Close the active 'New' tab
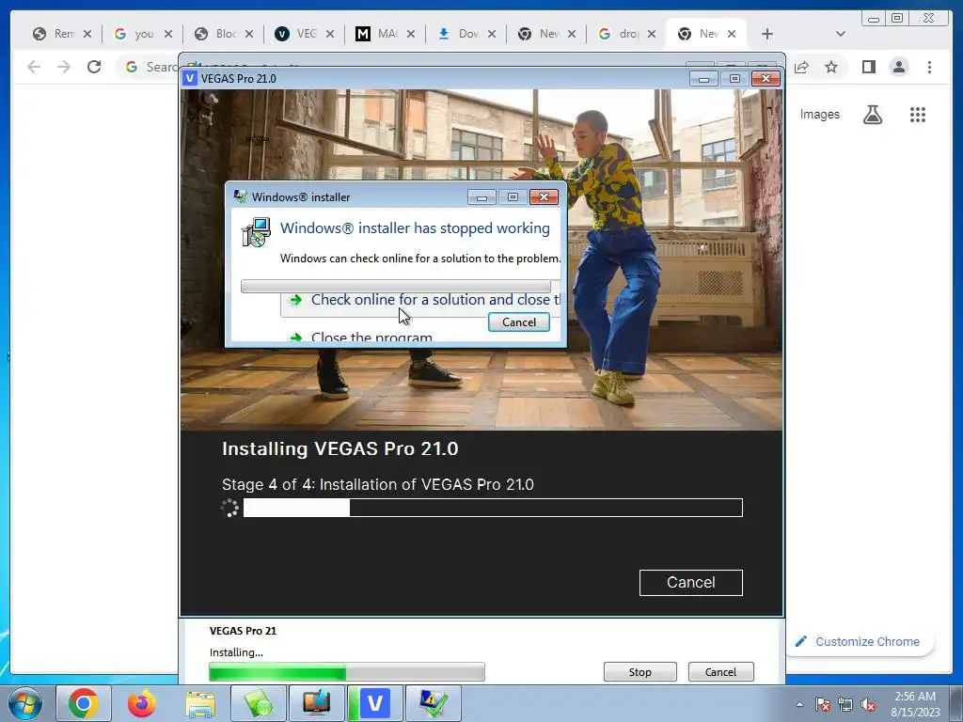 732,34
